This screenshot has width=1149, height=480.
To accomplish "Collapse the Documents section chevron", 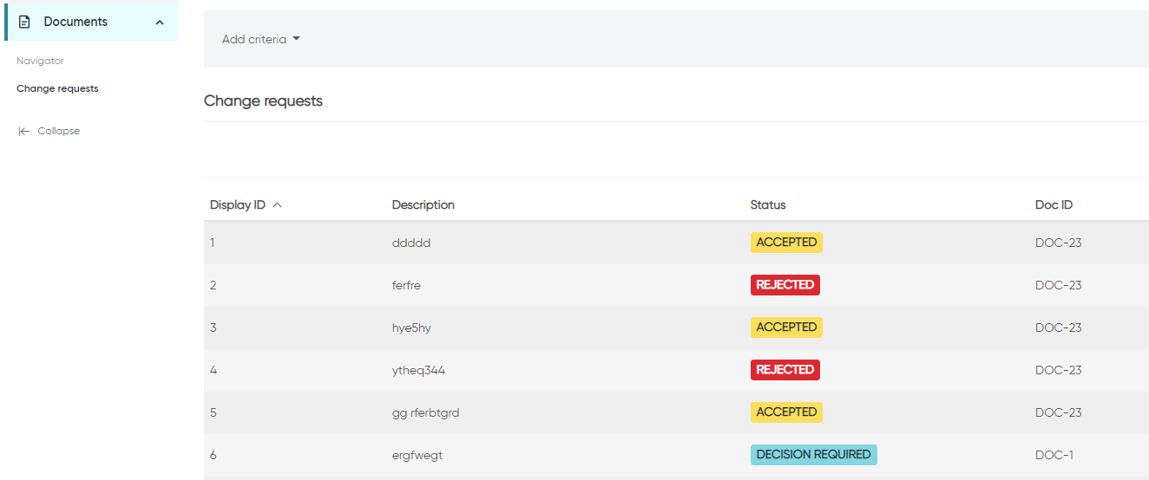I will [x=160, y=23].
